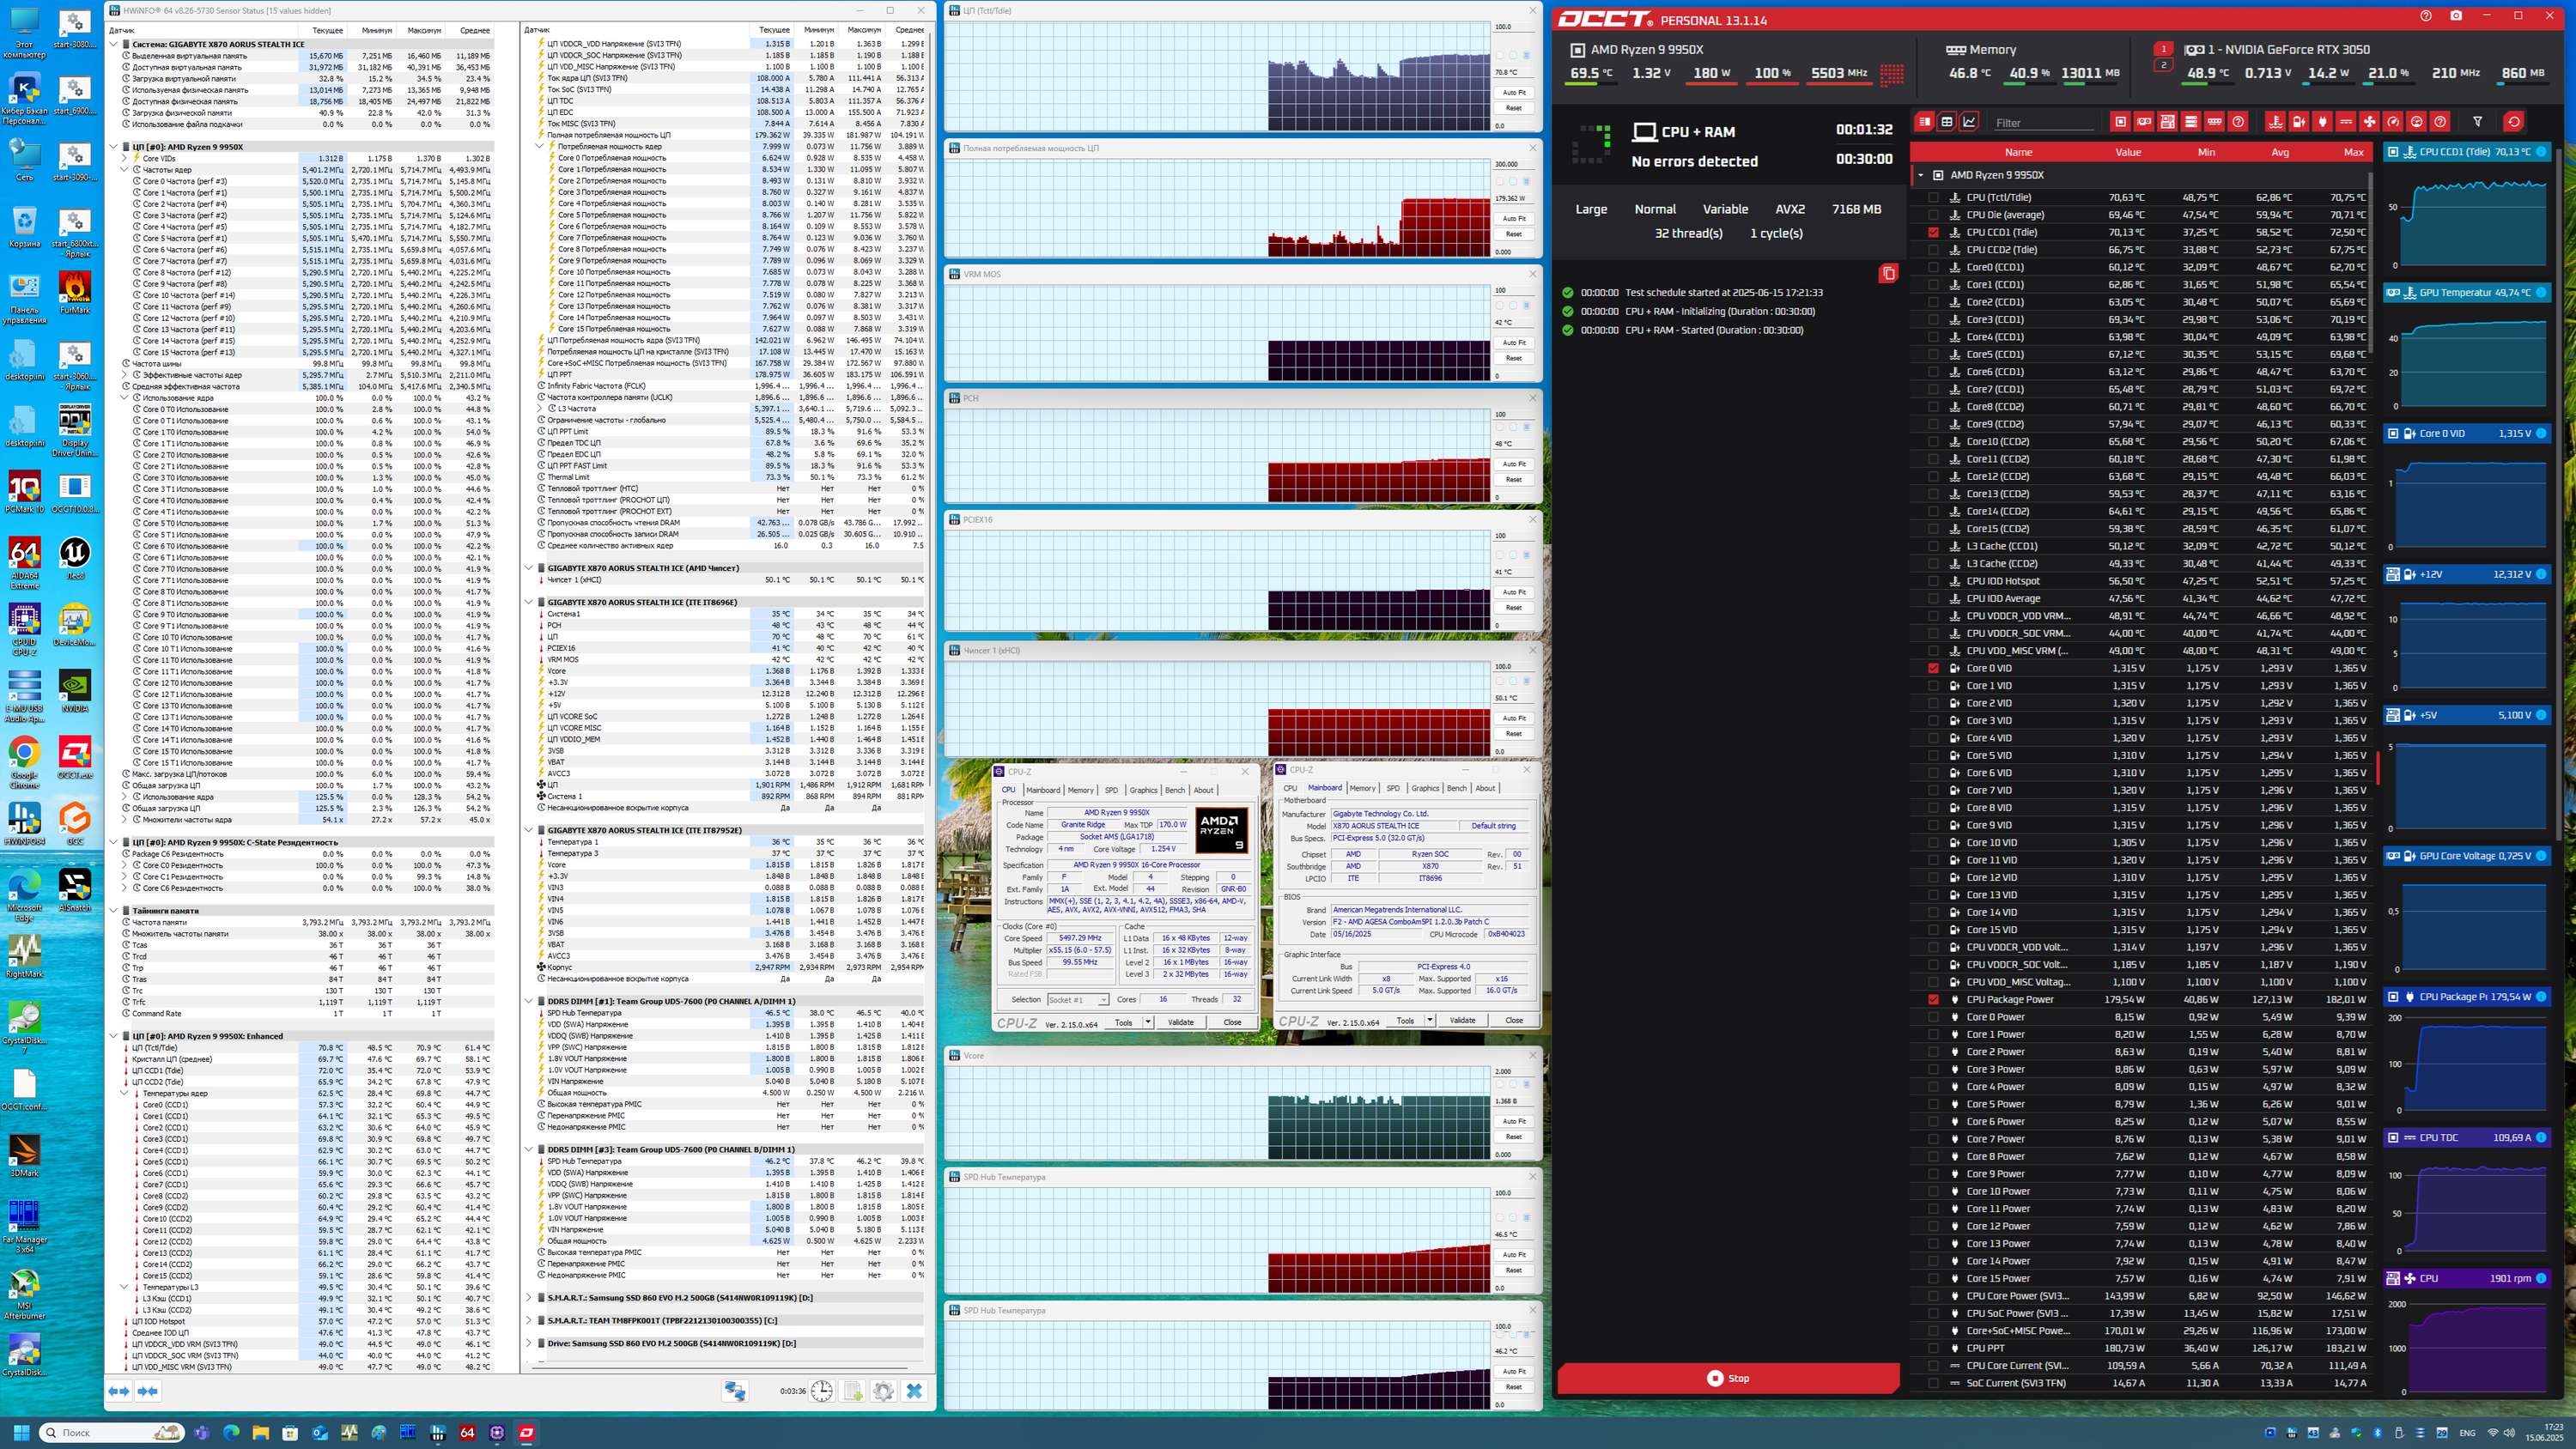Open SPD tab in right CPU-Z window
Image resolution: width=2576 pixels, height=1449 pixels.
[x=1393, y=788]
